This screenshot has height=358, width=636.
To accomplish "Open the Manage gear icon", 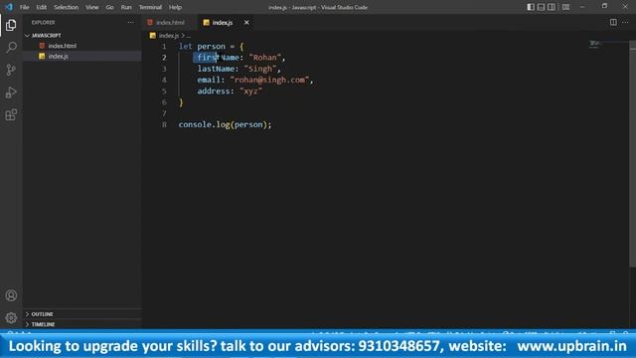I will pyautogui.click(x=11, y=317).
